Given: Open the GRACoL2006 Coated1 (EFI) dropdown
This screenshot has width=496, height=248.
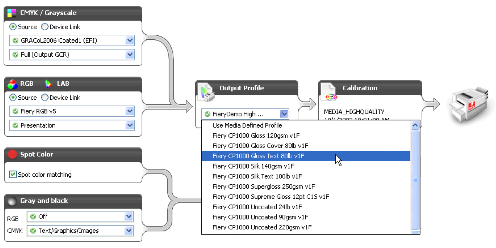Looking at the screenshot, I should (72, 41).
